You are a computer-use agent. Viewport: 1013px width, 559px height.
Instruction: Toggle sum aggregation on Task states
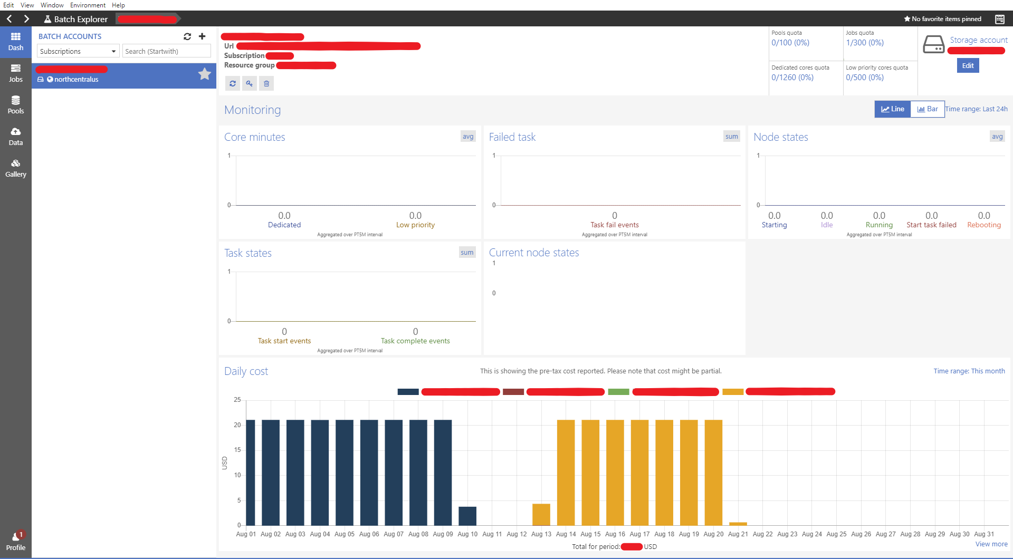(467, 253)
